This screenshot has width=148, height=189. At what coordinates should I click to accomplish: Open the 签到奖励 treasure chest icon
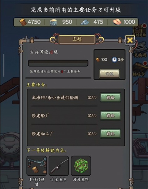[x=139, y=29]
